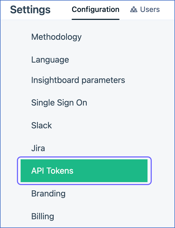
Task: Click the Settings page heading
Action: (x=30, y=10)
